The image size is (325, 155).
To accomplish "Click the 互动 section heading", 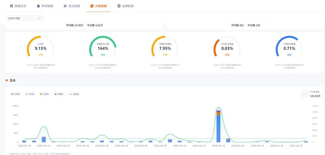I will (x=13, y=80).
